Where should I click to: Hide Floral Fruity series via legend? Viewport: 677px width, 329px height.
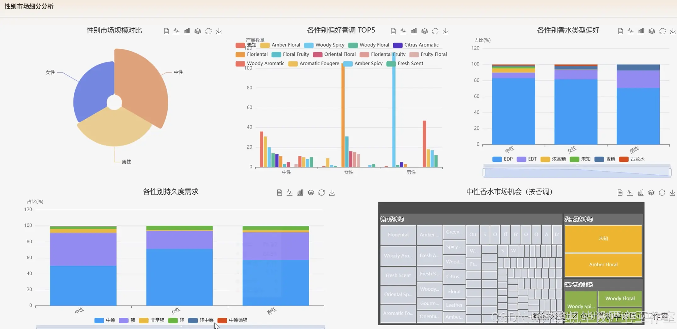click(x=290, y=54)
